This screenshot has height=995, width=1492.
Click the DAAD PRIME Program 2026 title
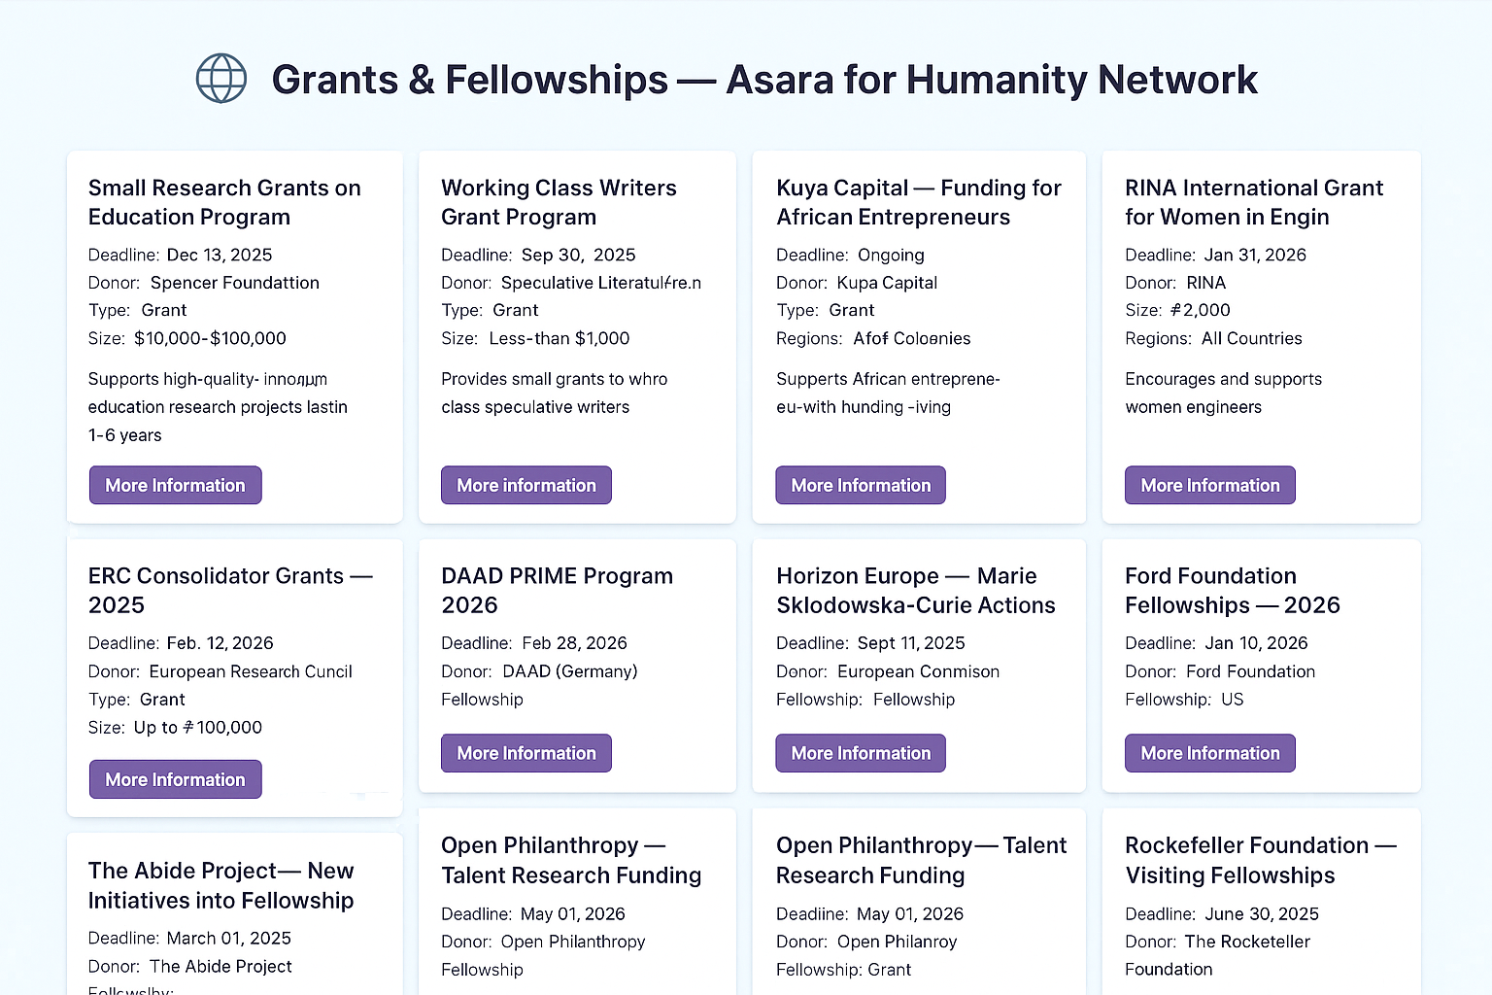click(x=557, y=590)
